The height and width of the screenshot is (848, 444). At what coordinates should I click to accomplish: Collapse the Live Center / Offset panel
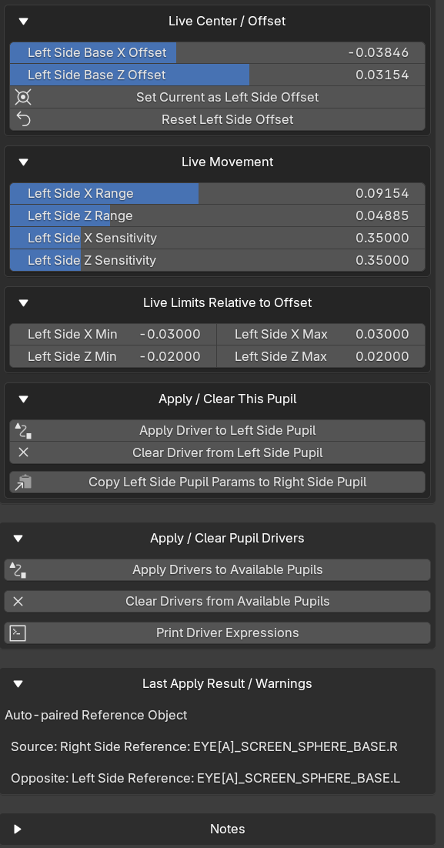coord(23,22)
